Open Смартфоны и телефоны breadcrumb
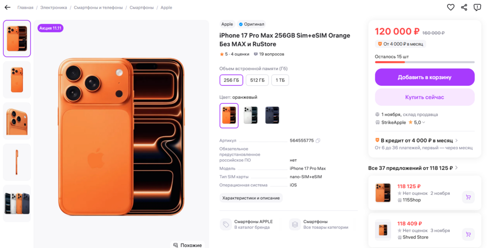The image size is (487, 248). point(98,8)
